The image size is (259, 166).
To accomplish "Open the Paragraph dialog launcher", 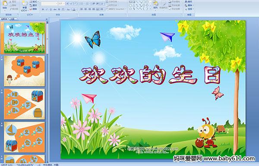I will point(126,15).
